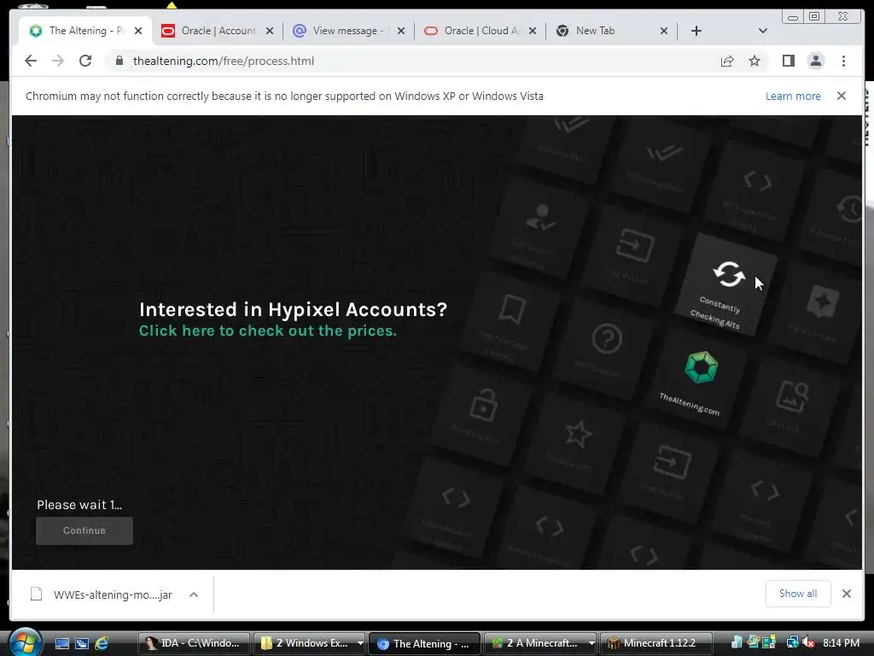
Task: Close the Oracle | Account tab
Action: pos(270,31)
